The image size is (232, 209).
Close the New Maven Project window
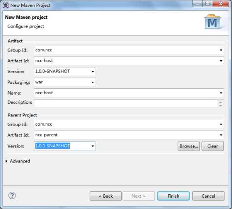tap(220, 4)
